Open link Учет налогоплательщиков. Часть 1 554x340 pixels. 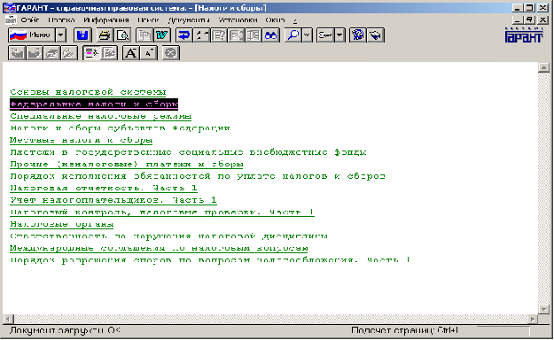113,200
